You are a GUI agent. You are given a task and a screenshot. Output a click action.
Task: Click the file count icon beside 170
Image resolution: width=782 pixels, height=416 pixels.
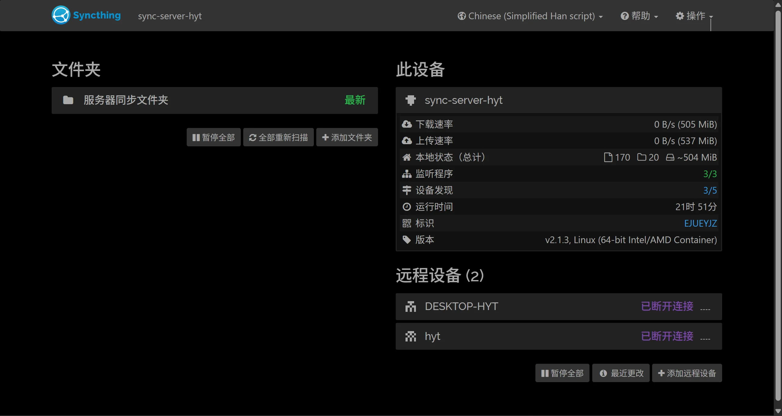608,157
